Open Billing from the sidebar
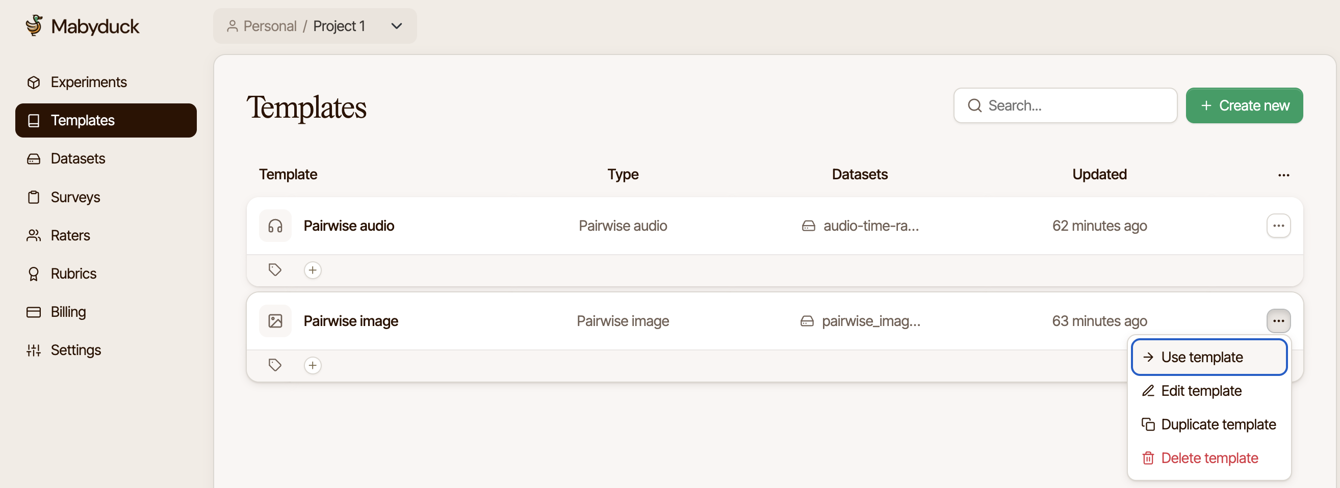The image size is (1340, 488). tap(106, 312)
